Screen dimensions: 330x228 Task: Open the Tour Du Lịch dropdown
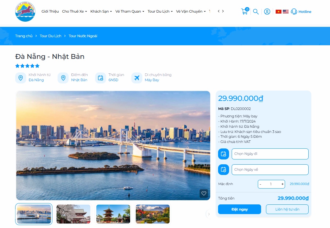(x=159, y=11)
